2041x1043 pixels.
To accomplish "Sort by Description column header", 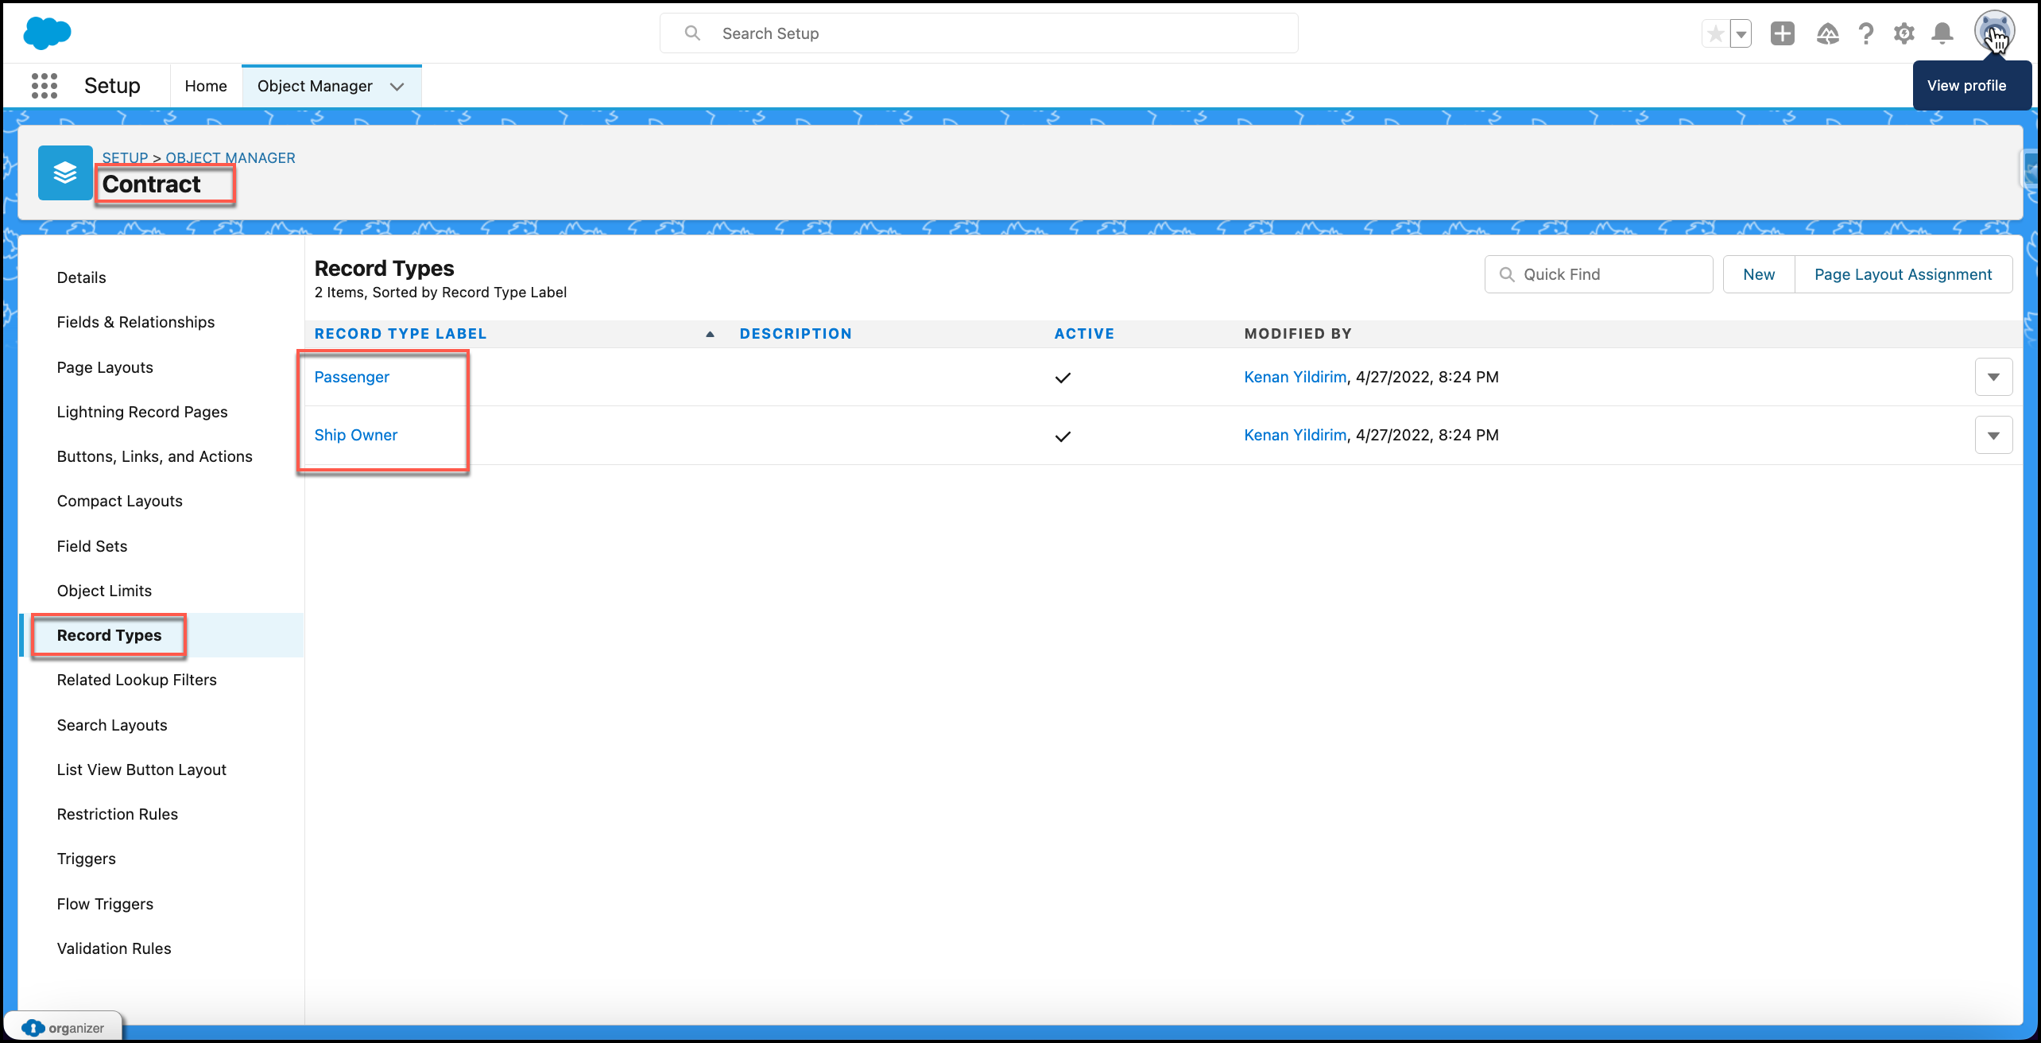I will tap(796, 334).
